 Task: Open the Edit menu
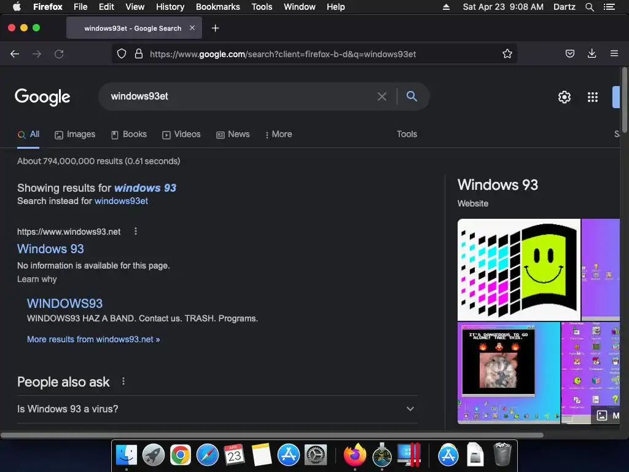[x=106, y=7]
